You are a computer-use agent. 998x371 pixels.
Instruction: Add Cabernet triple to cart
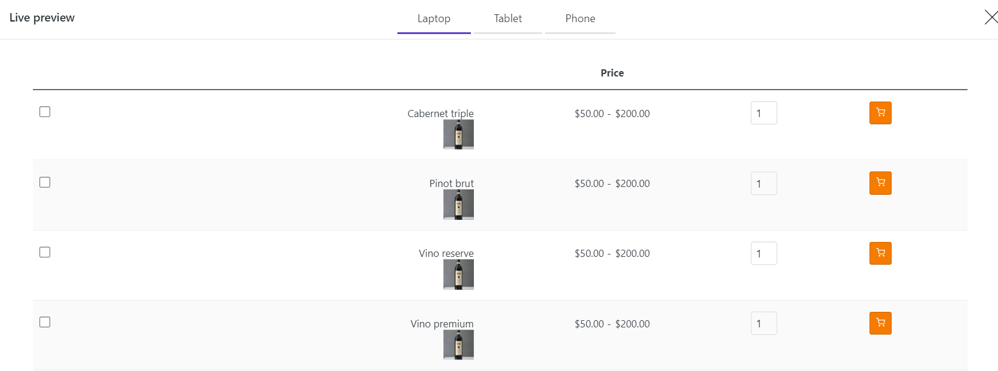pos(880,113)
